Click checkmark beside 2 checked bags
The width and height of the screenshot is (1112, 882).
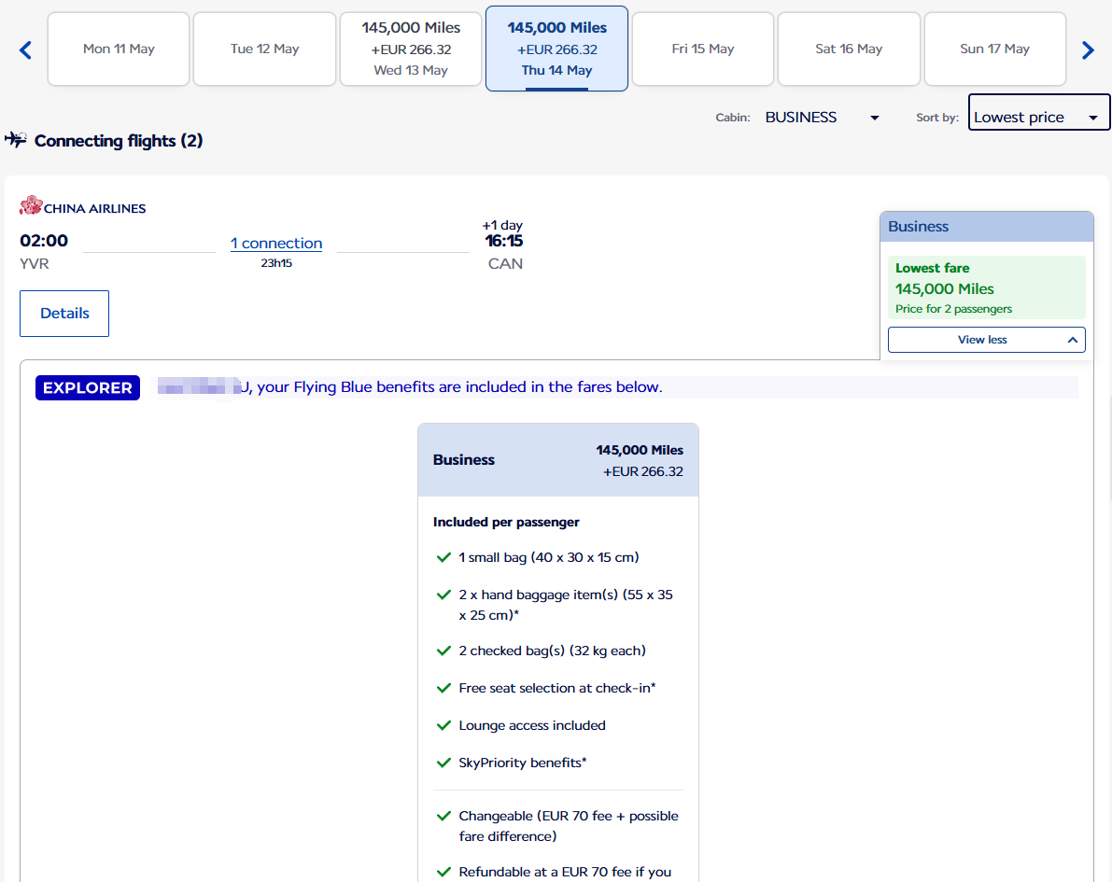(x=444, y=651)
